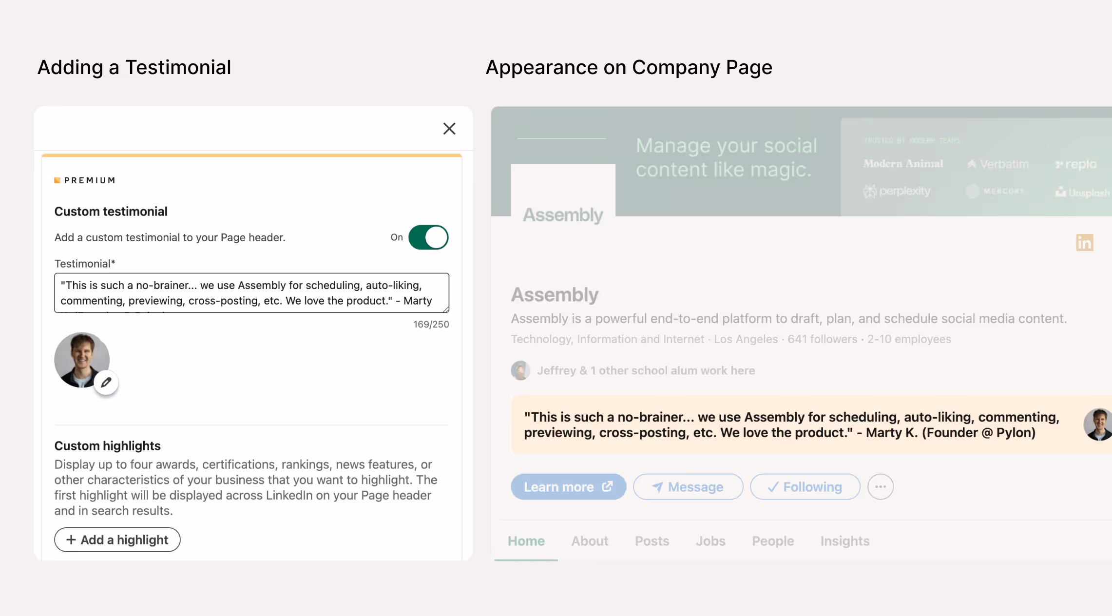Go to the Jobs tab
Viewport: 1112px width, 616px height.
[x=710, y=540]
